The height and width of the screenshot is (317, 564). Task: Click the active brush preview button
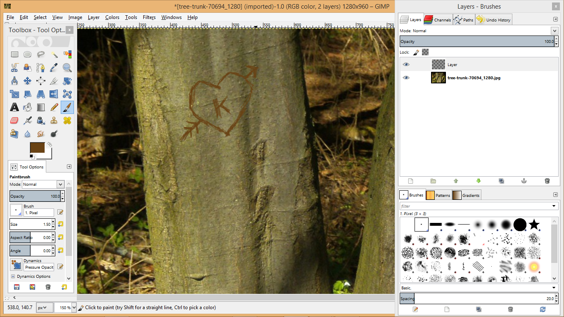[x=16, y=210]
